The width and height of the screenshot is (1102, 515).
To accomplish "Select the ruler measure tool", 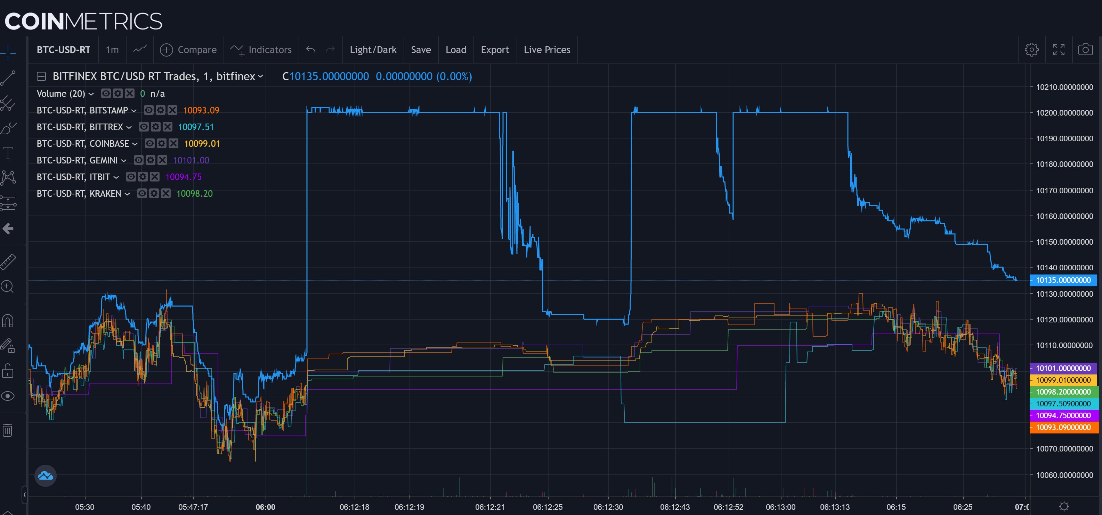I will click(x=8, y=262).
